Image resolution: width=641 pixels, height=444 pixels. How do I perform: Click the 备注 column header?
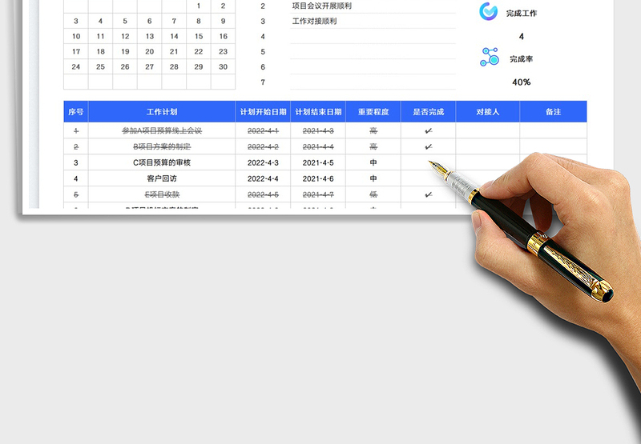(x=553, y=112)
